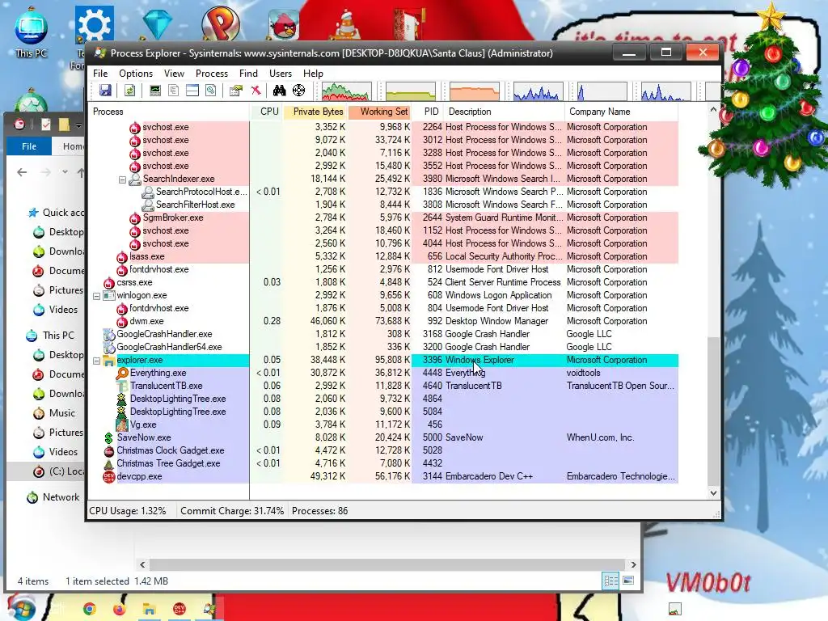Open the View menu
Viewport: 828px width, 621px height.
coord(174,74)
